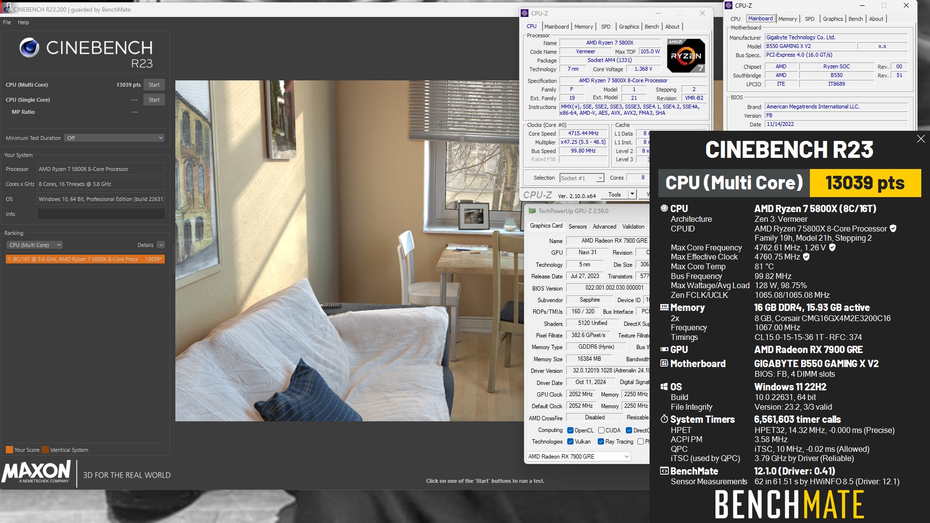This screenshot has height=523, width=930.
Task: Click the Windows OS icon in BenchMate panel
Action: 664,386
